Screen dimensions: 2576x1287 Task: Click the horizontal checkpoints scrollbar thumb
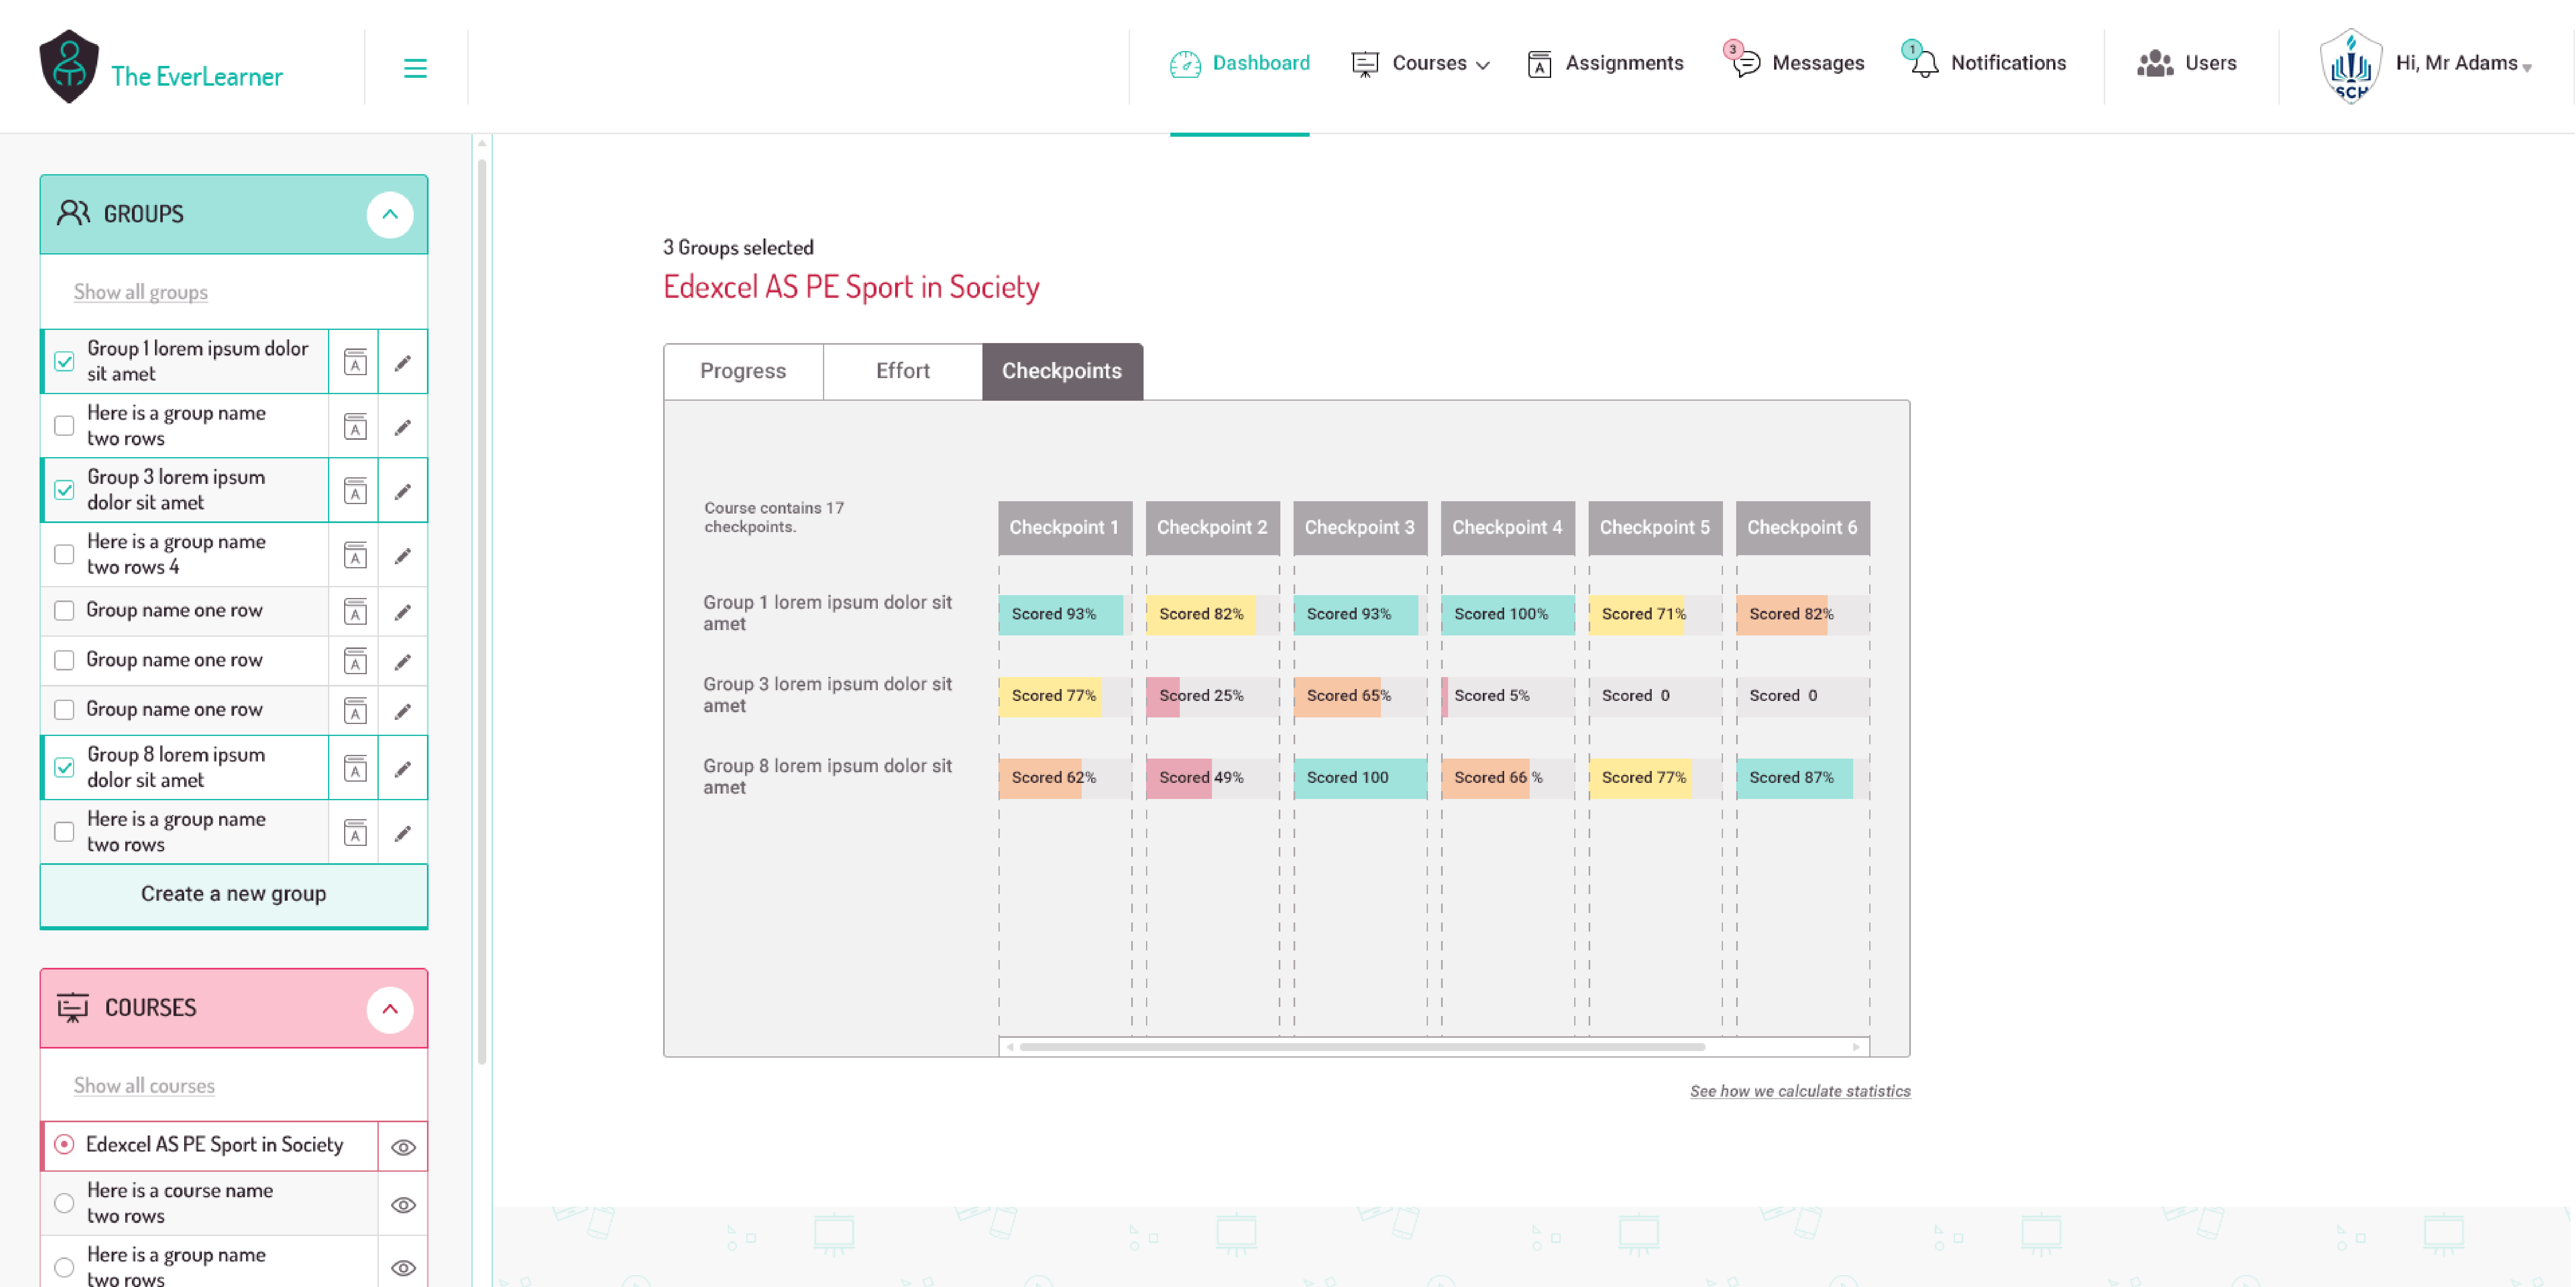1362,1047
